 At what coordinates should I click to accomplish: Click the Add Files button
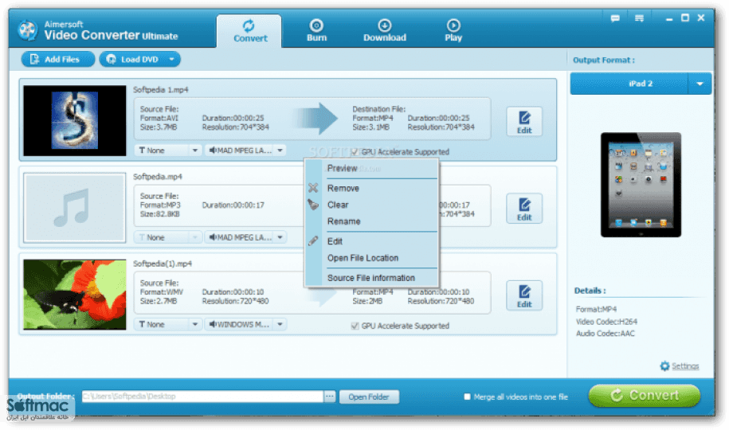pos(57,59)
